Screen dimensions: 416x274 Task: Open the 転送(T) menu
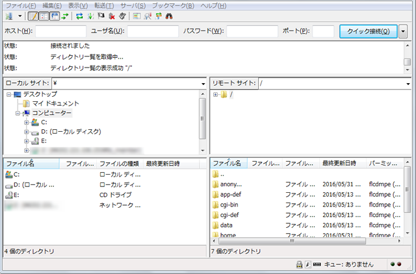click(x=104, y=6)
